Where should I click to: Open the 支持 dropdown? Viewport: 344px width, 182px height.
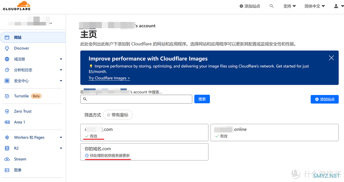point(289,6)
